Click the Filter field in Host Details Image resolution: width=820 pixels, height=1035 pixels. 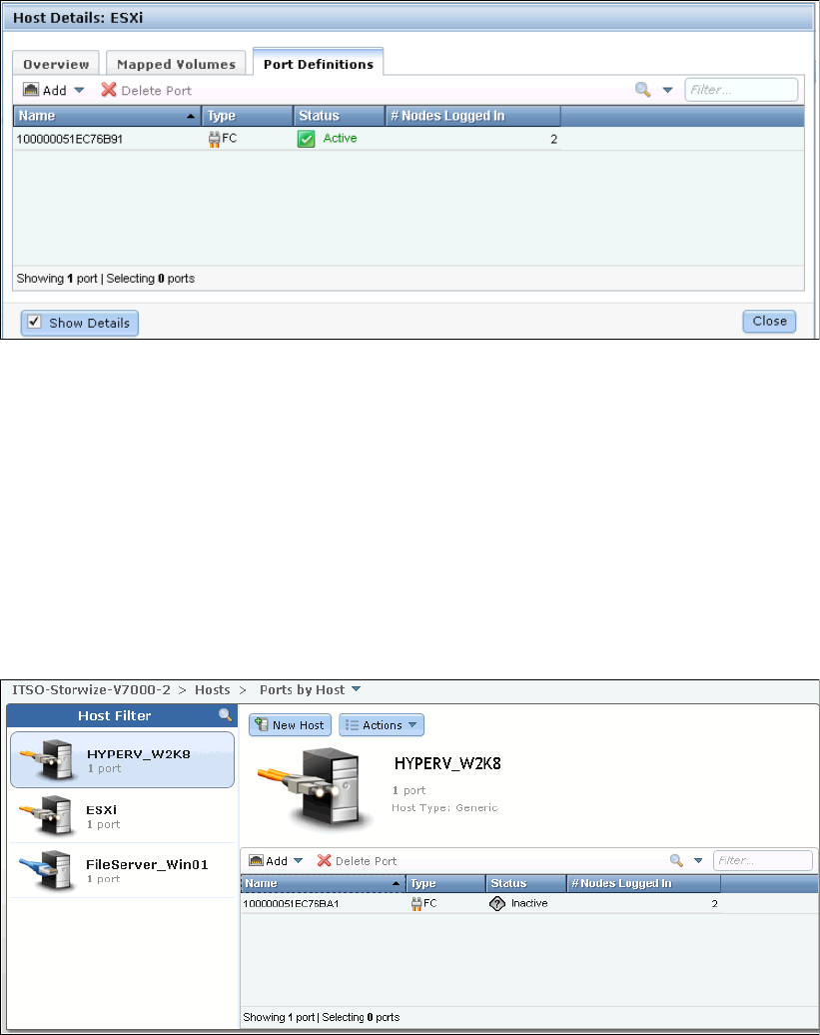[740, 90]
